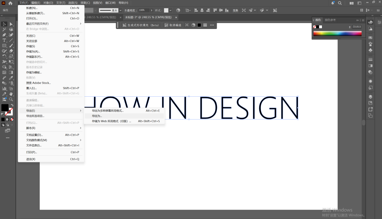This screenshot has width=382, height=219.
Task: Set paint mode to Gradient
Action: [7, 119]
